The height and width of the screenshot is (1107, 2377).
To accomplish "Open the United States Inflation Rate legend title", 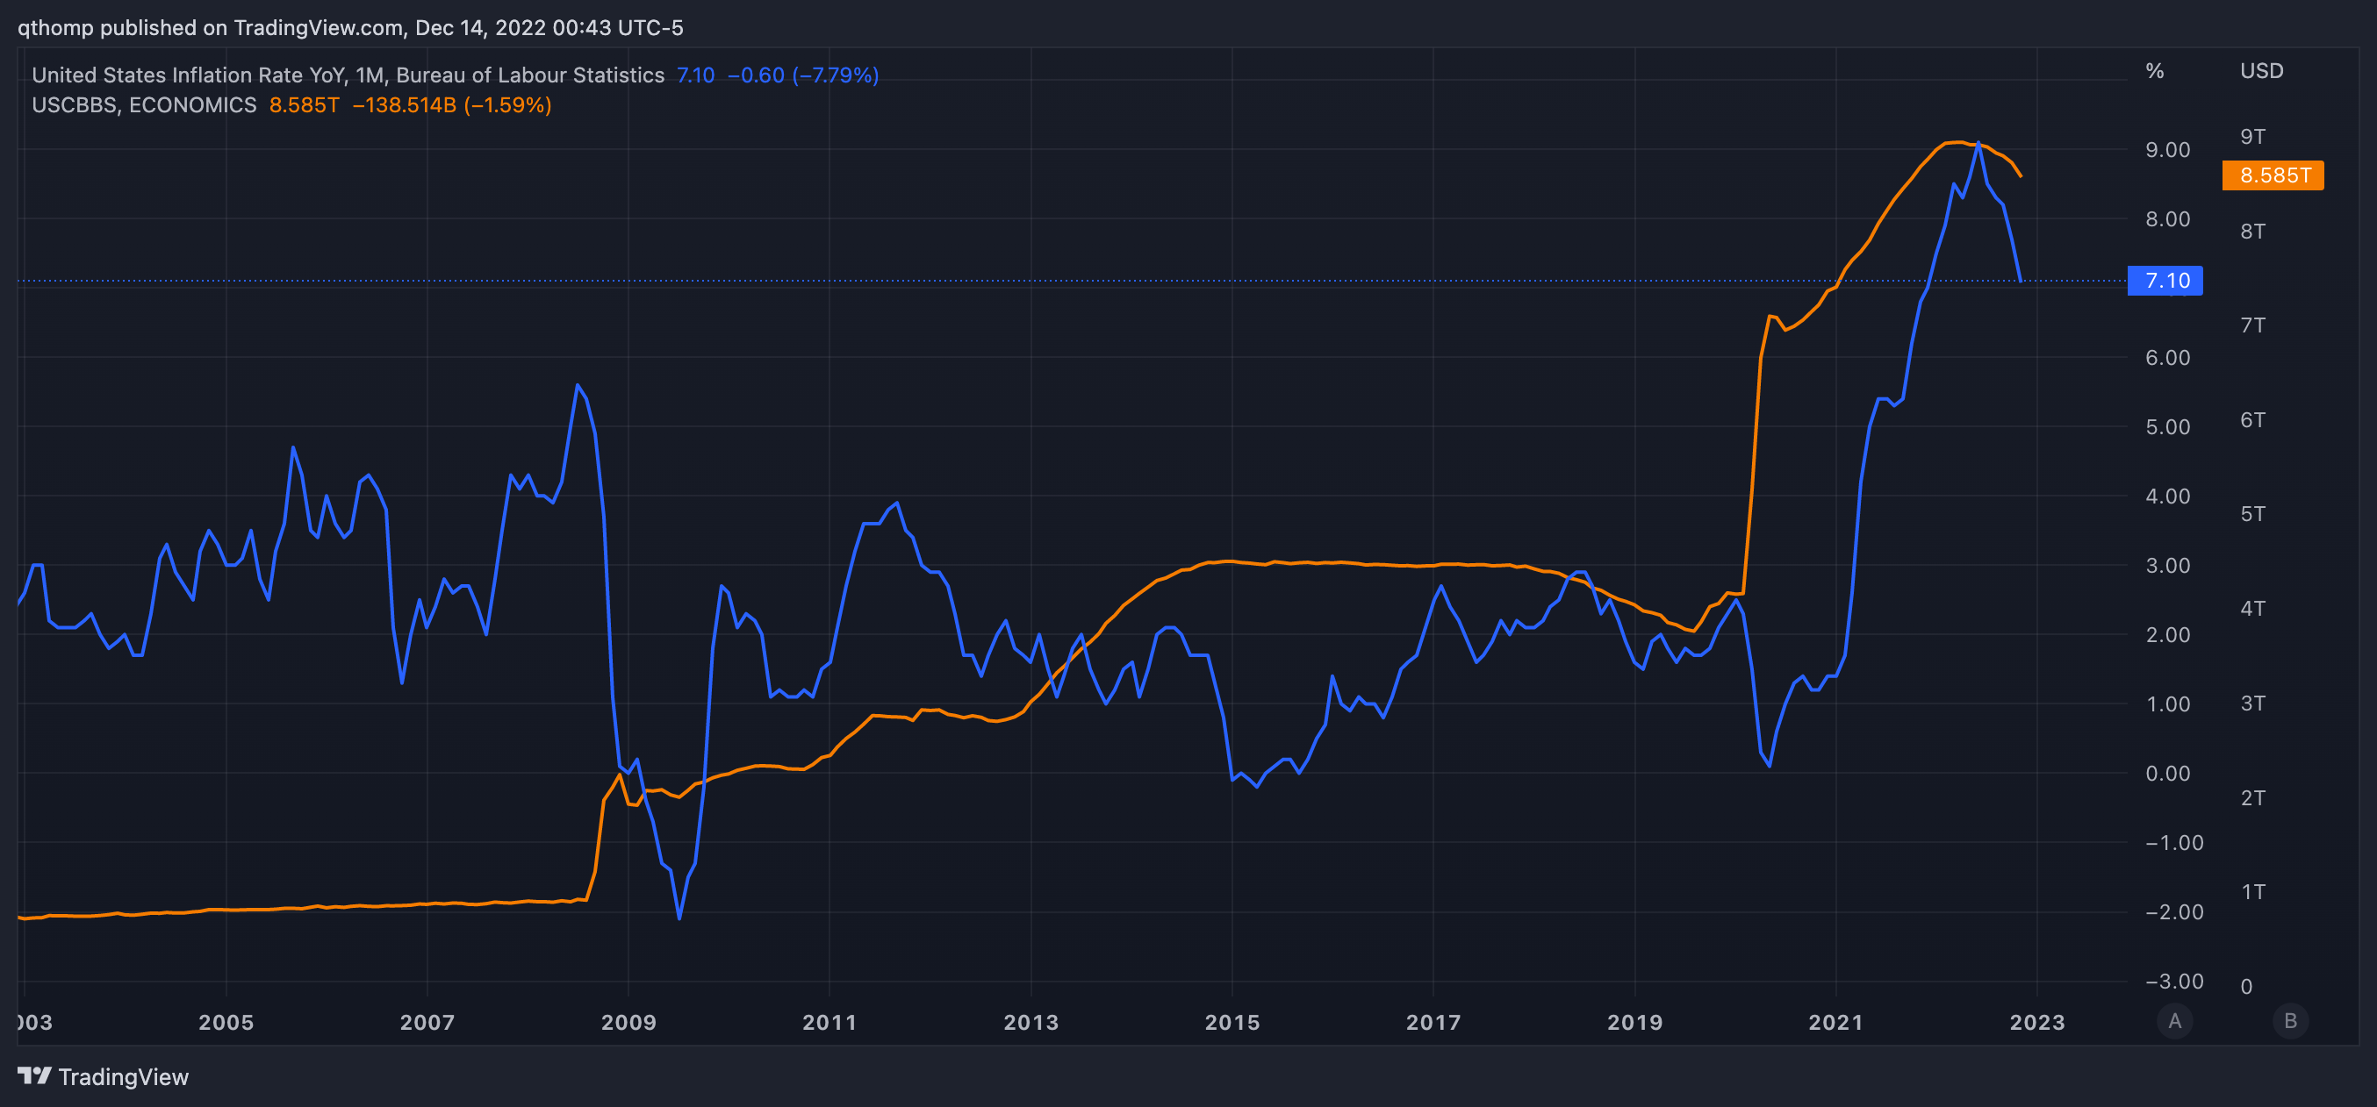I will [x=348, y=75].
